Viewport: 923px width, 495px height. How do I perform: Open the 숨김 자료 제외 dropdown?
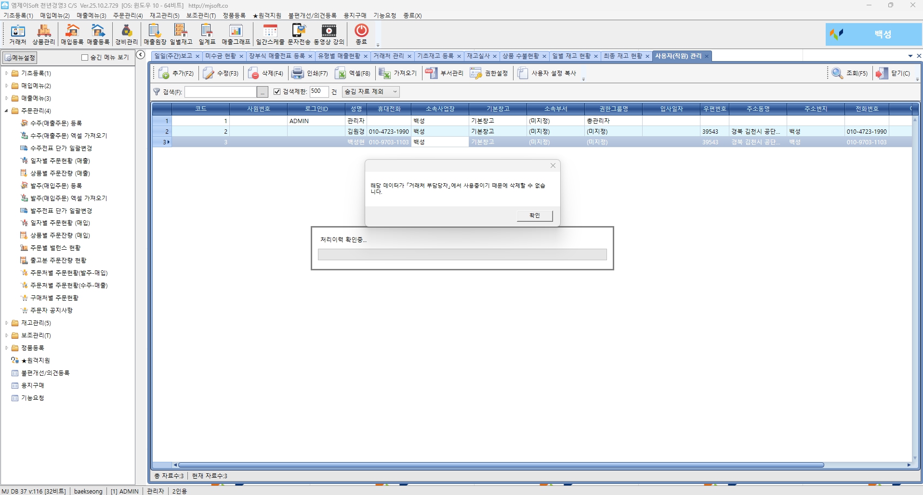pyautogui.click(x=370, y=91)
